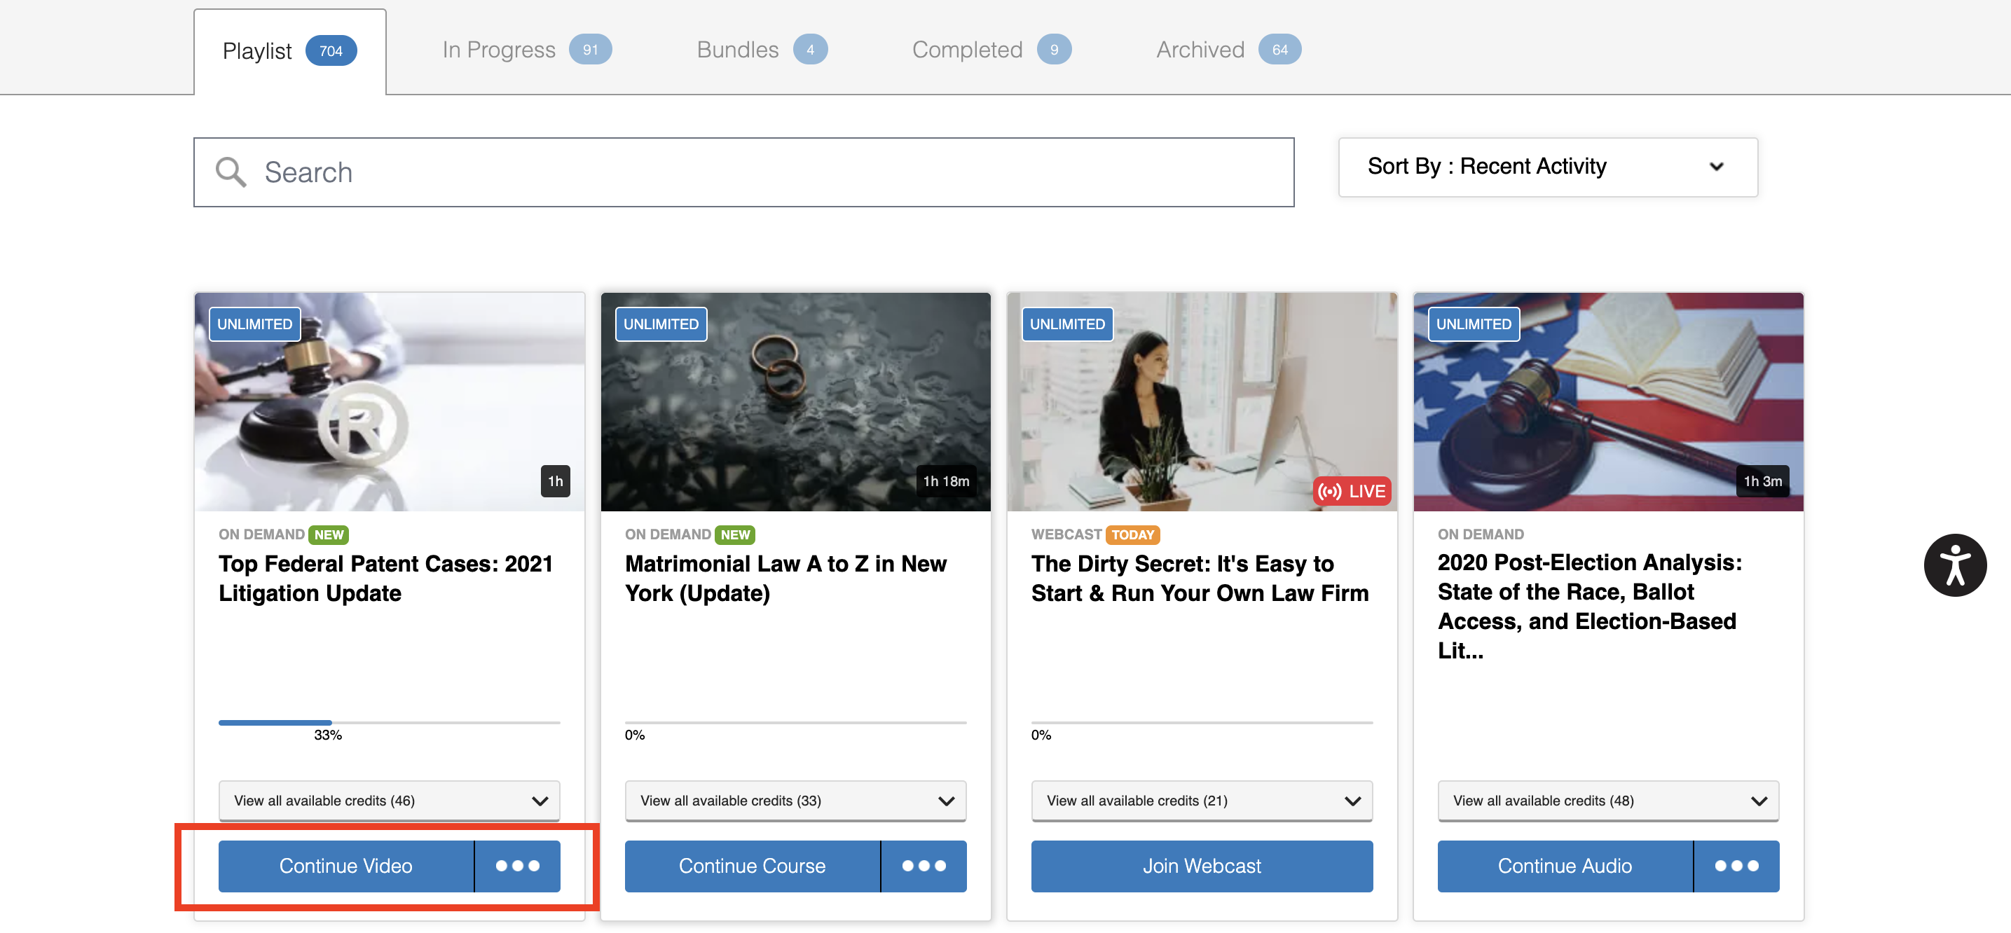Viewport: 2011px width, 933px height.
Task: Click UNLIMITED badge on Top Federal Patent Cases
Action: [x=254, y=324]
